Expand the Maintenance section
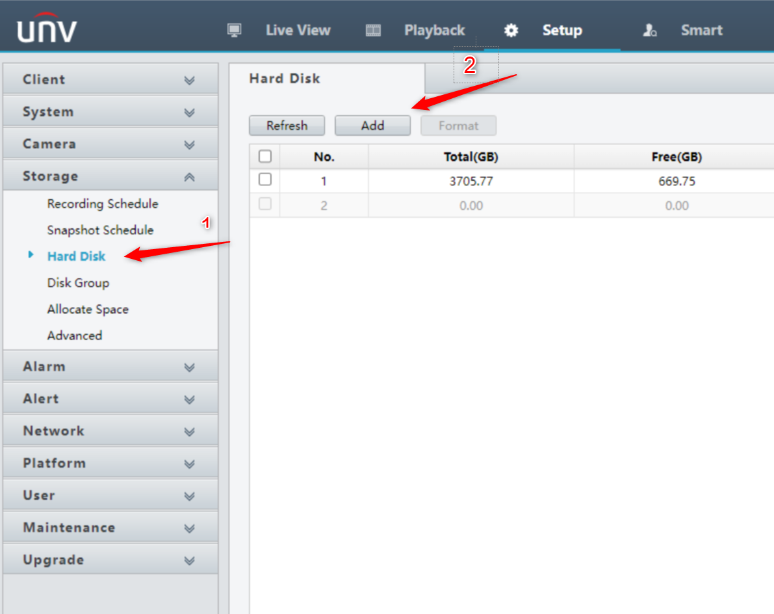774x614 pixels. [189, 528]
